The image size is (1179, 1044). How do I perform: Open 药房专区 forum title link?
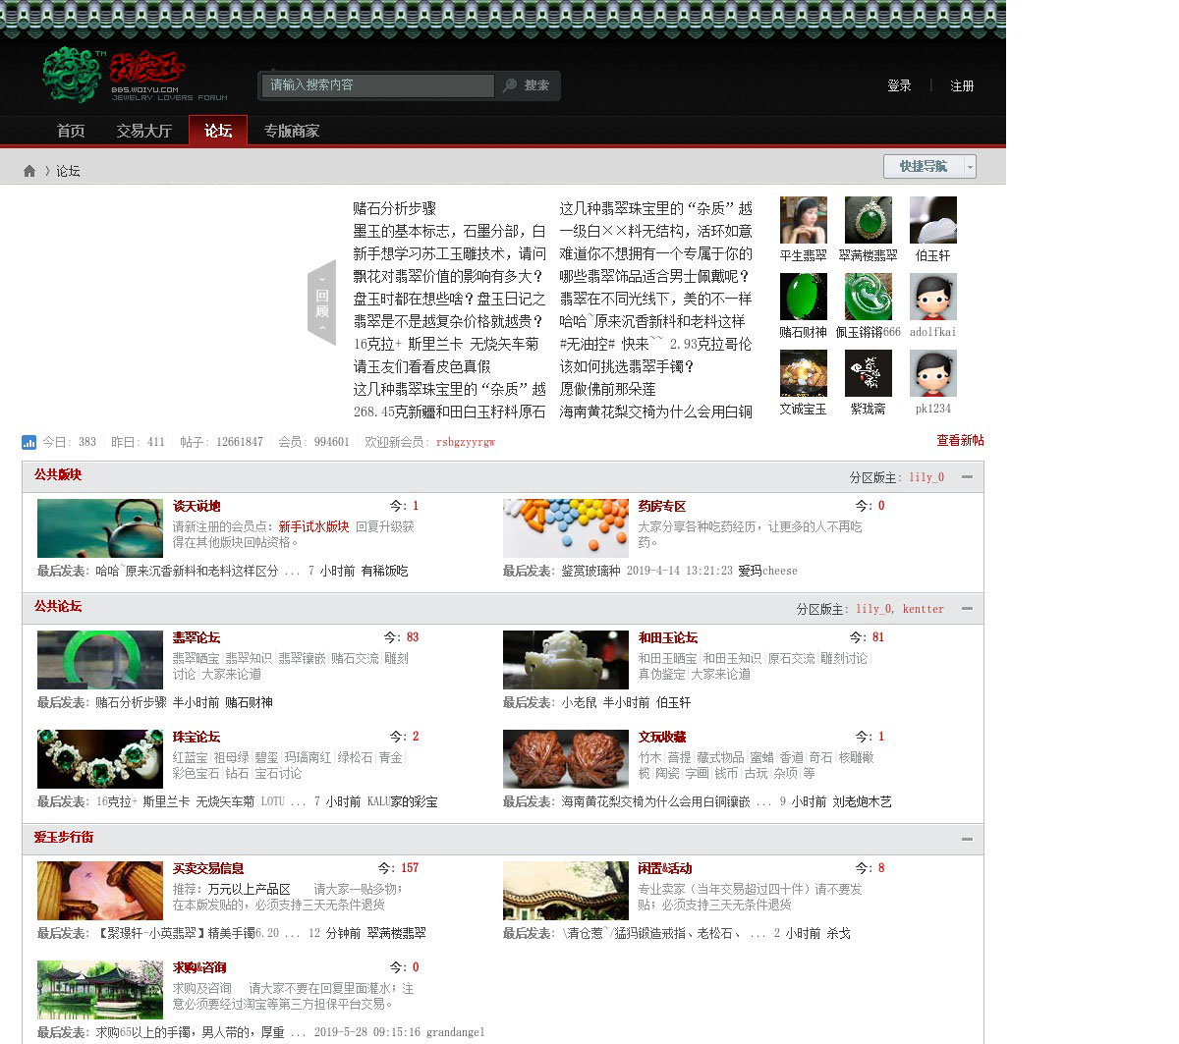662,506
